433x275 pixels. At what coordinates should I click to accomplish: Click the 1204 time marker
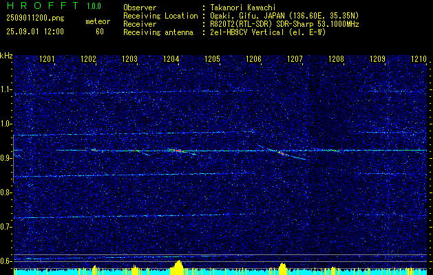[x=171, y=58]
